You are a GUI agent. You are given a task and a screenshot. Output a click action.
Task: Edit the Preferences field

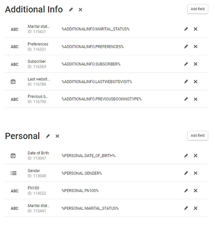coord(186,47)
